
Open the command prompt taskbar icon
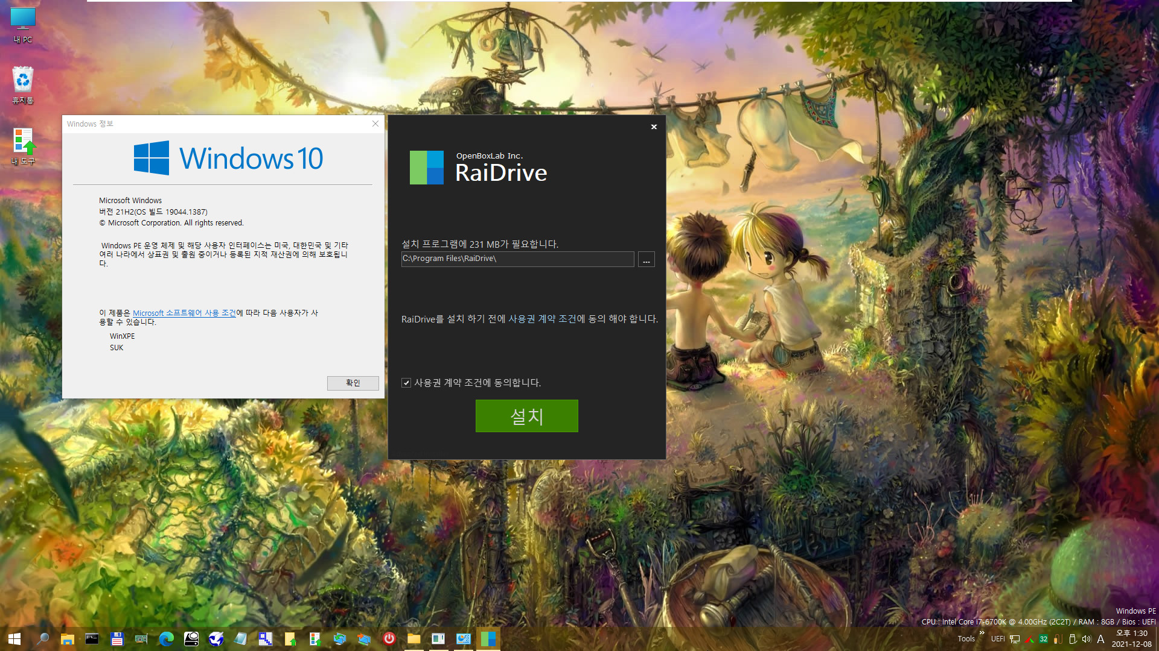click(92, 638)
